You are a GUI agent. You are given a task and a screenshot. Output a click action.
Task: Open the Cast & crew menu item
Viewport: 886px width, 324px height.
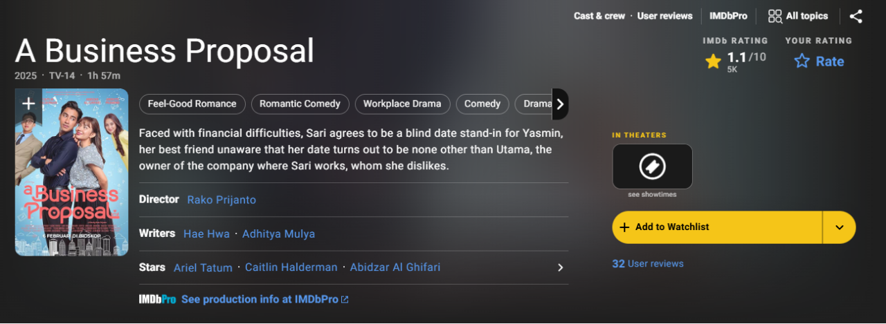click(599, 16)
